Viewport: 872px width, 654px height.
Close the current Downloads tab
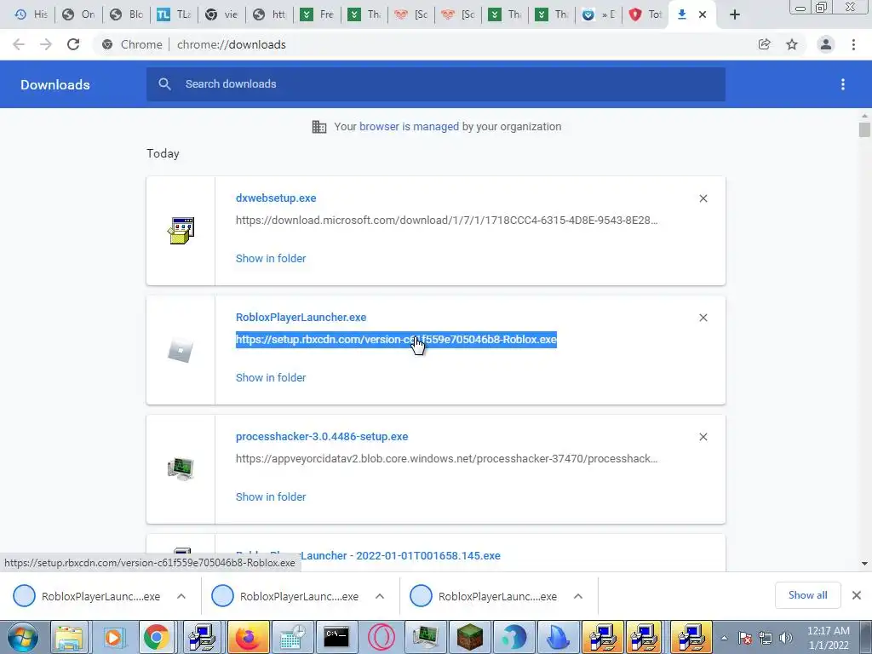coord(703,14)
